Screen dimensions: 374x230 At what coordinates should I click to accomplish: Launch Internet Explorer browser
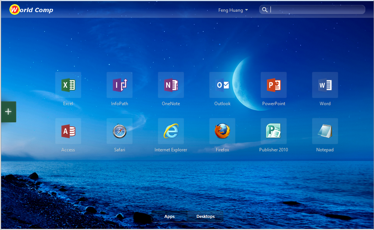click(171, 131)
